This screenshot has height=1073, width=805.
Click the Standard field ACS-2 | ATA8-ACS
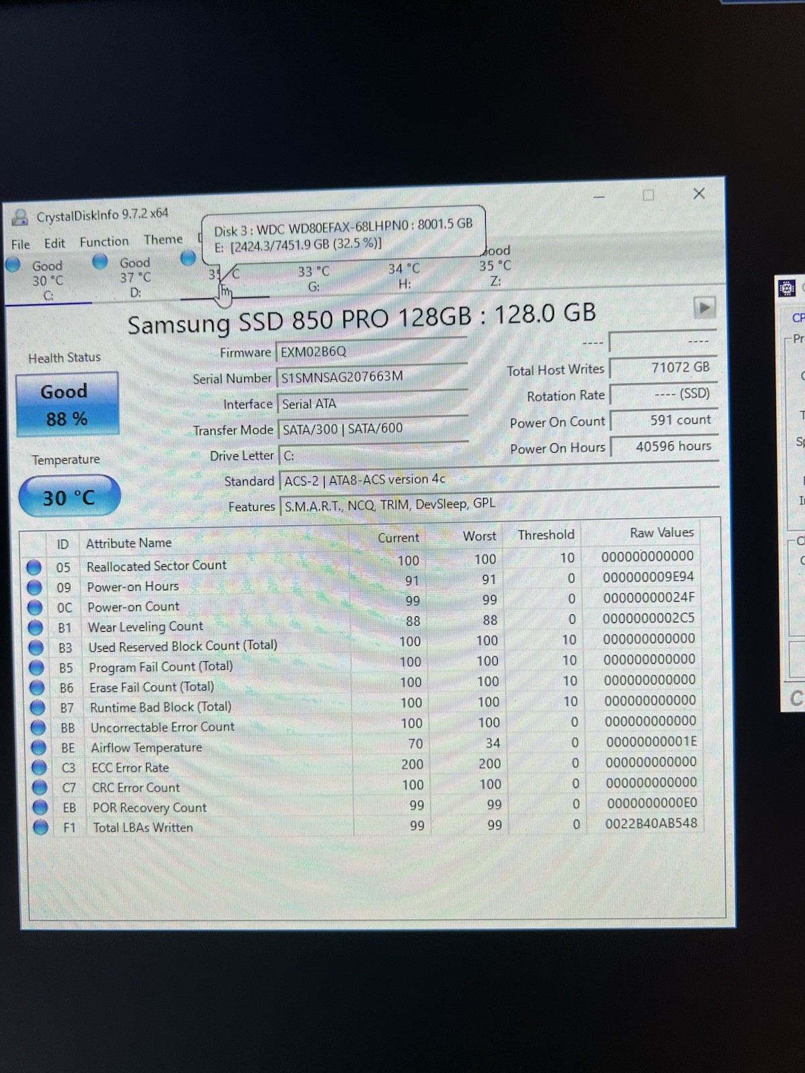coord(498,479)
